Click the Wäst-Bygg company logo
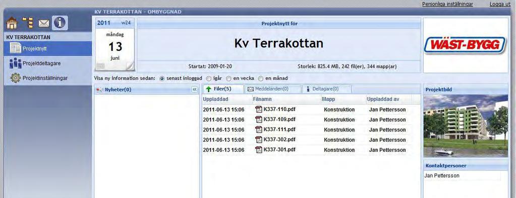Viewport: 516px width, 198px height. pos(466,45)
